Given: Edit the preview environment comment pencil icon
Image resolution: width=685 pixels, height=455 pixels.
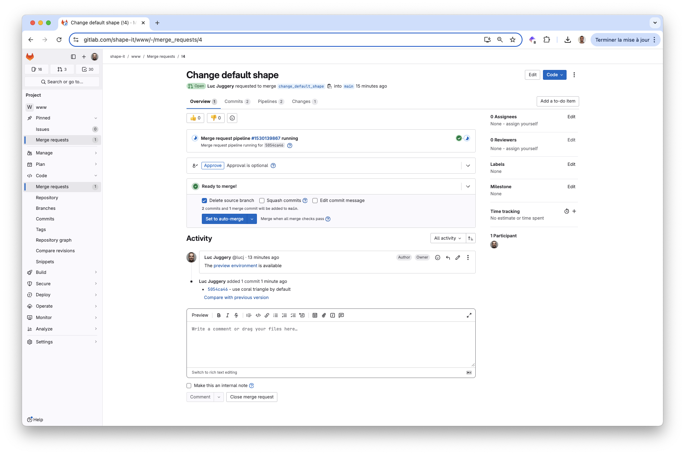Looking at the screenshot, I should click(x=458, y=257).
